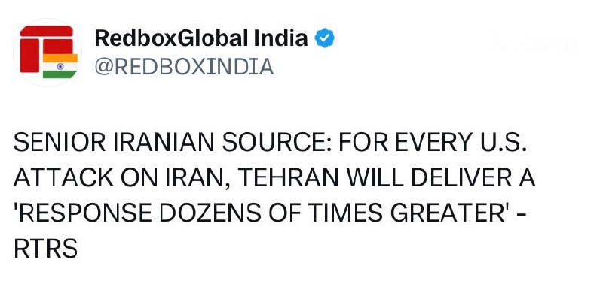Screen dimensions: 603x290
Task: Open the RedboxGlobal India profile avatar
Action: pyautogui.click(x=47, y=53)
